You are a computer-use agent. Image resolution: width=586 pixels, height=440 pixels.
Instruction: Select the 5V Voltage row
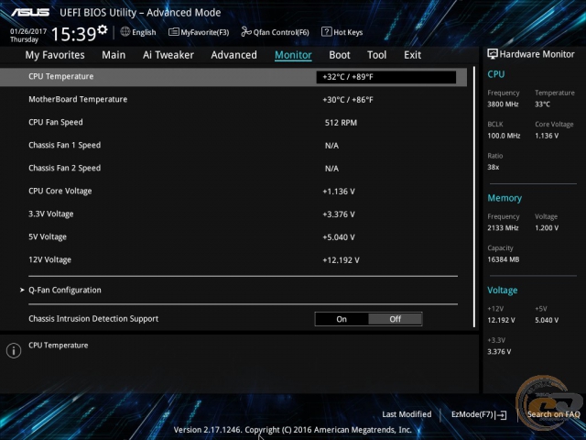click(233, 236)
